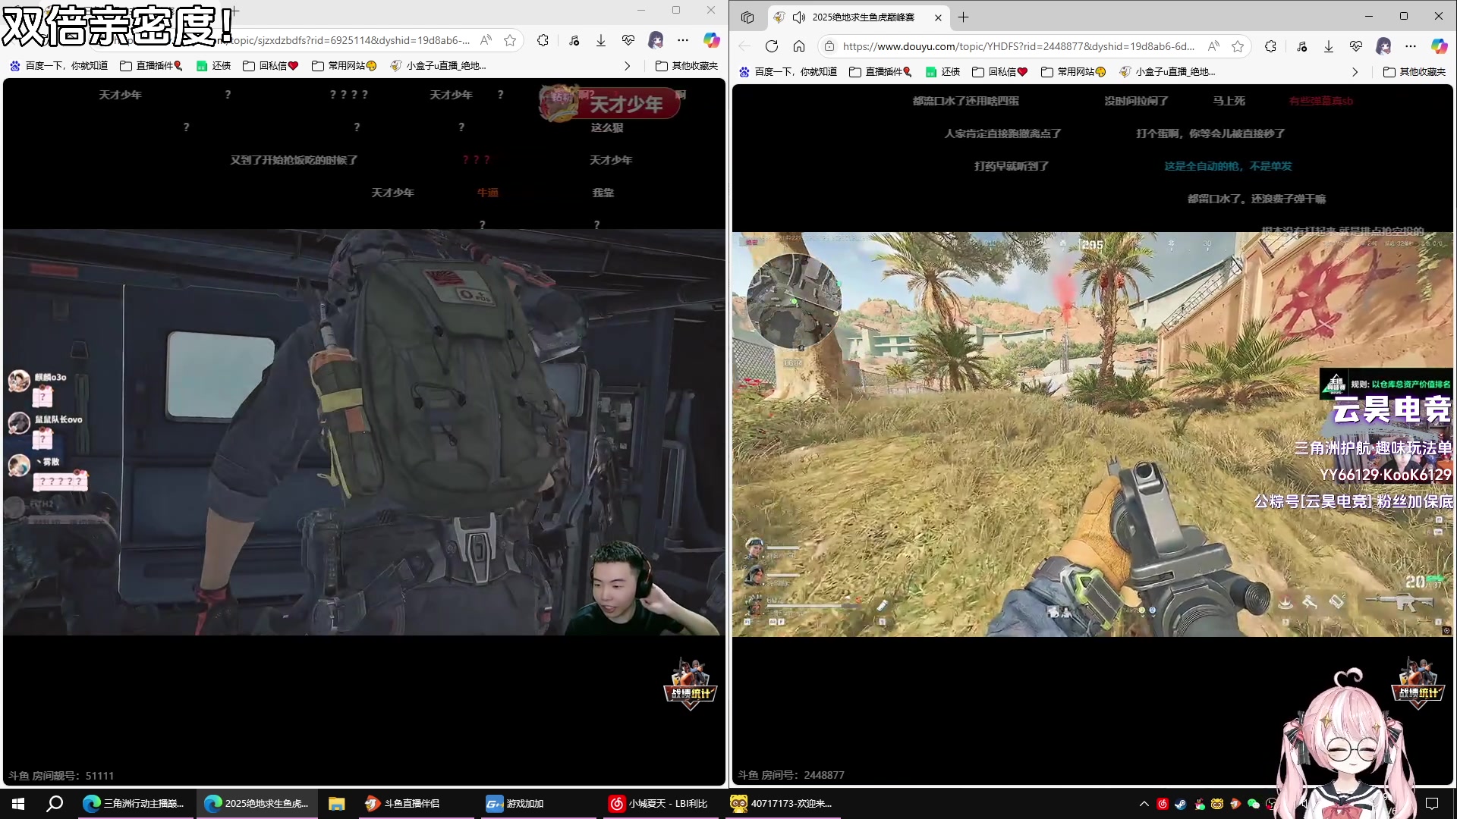Favorite this page with star in right browser
Viewport: 1457px width, 819px height.
(x=1238, y=46)
